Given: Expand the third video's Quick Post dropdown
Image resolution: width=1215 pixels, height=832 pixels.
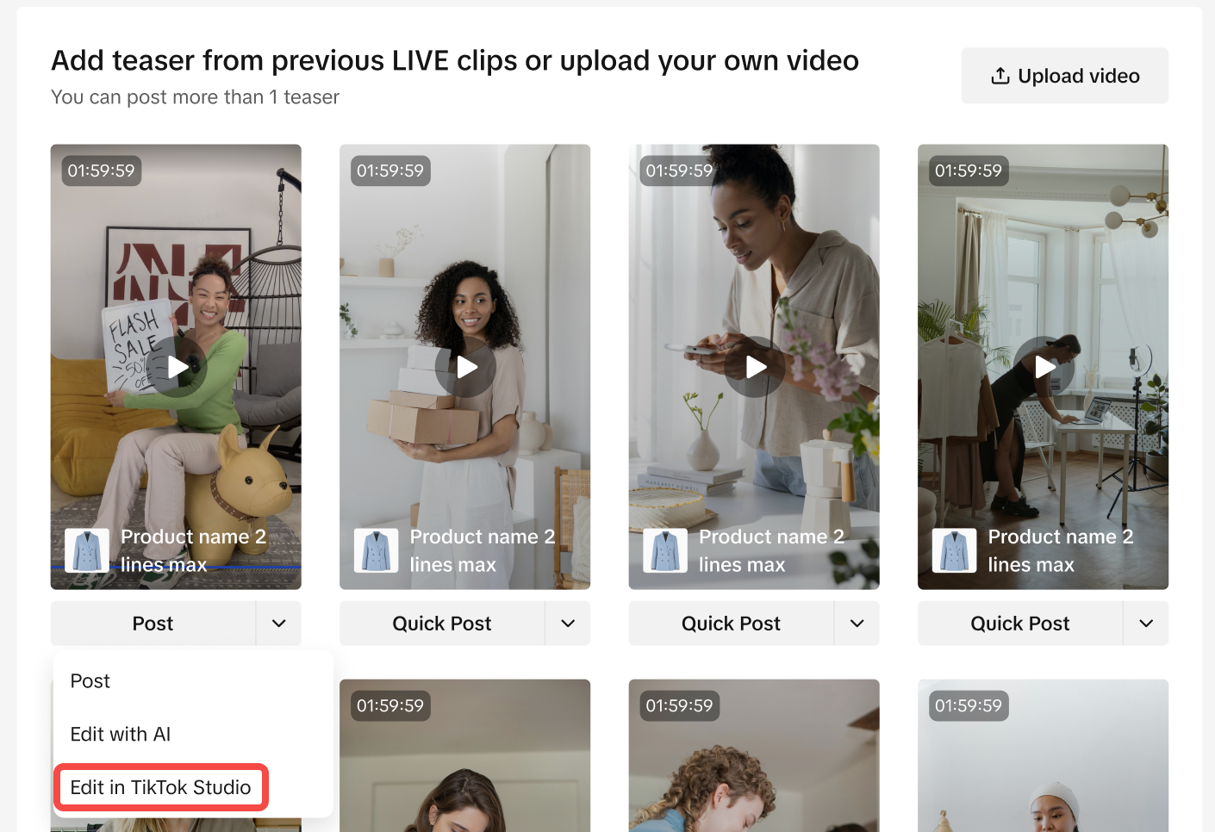Looking at the screenshot, I should 857,624.
